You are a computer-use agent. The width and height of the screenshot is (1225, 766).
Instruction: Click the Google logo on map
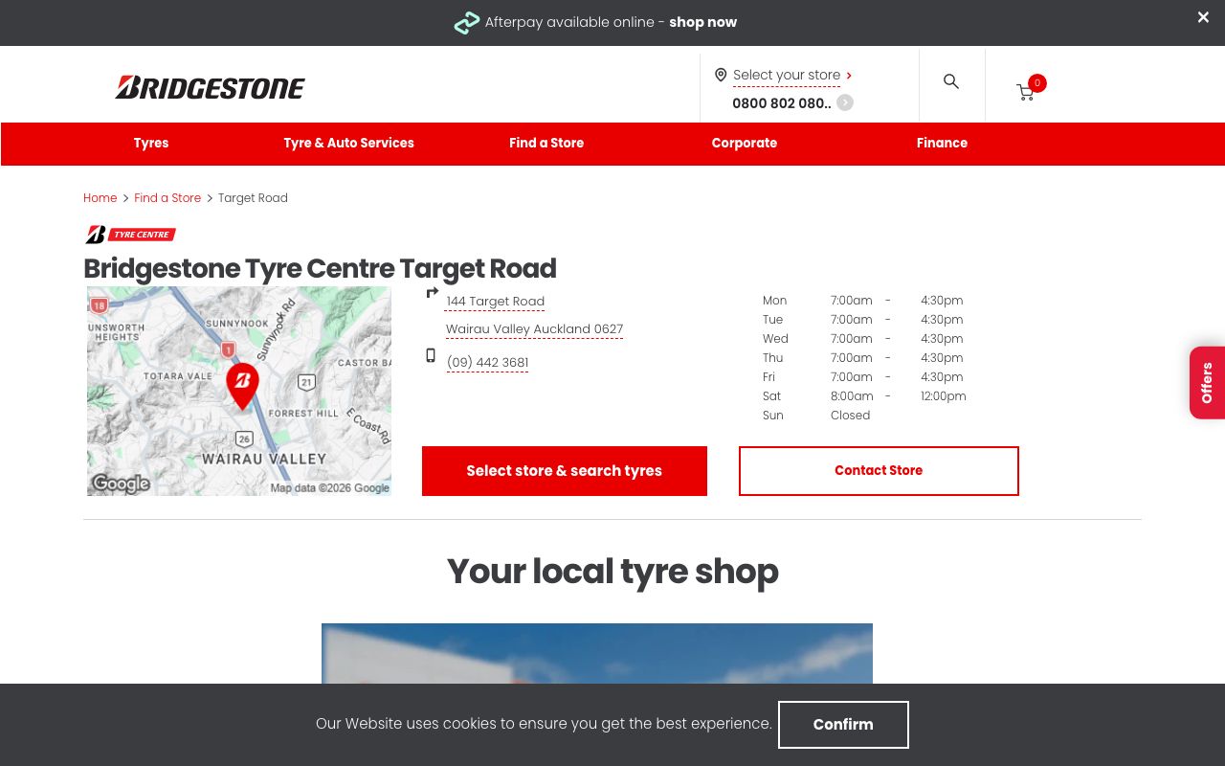tap(122, 484)
